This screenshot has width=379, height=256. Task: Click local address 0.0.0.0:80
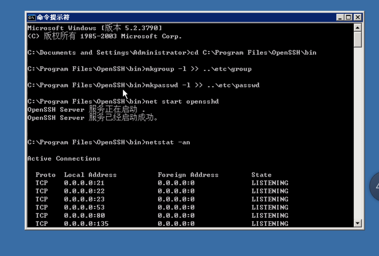point(84,216)
